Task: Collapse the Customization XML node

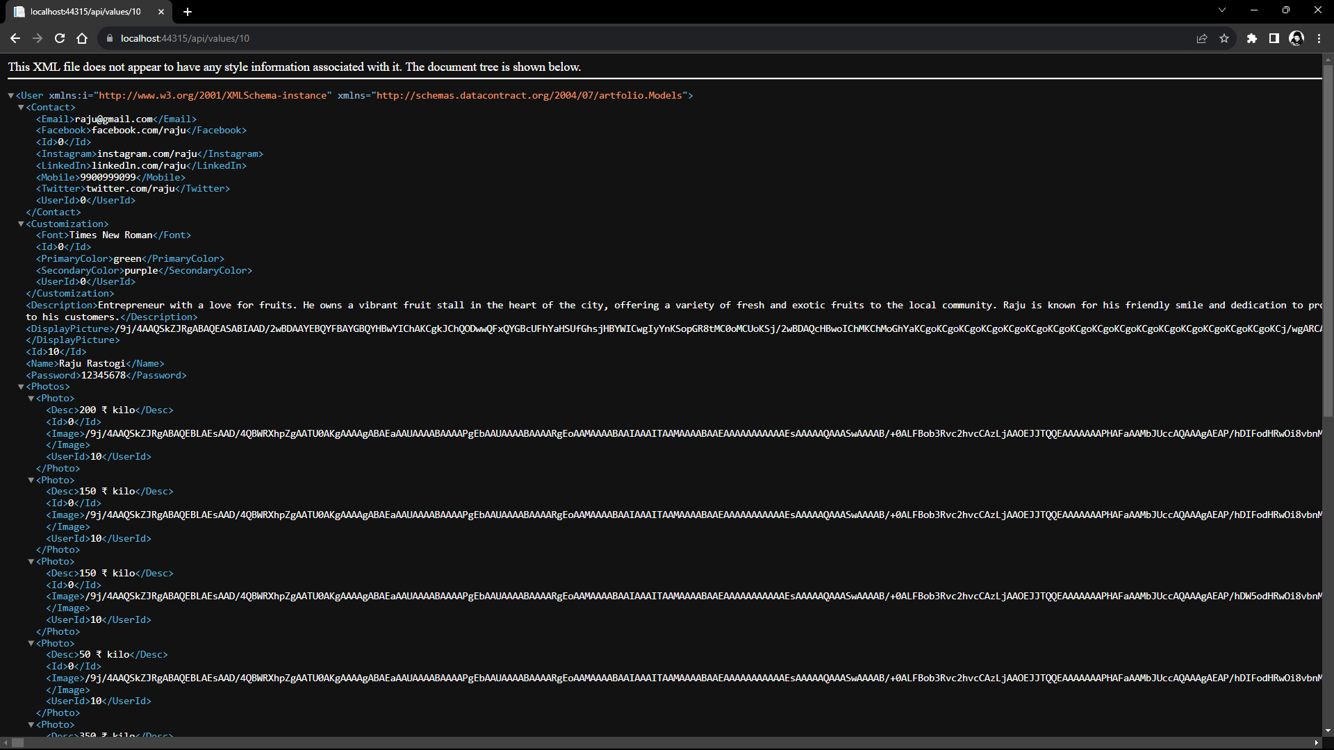Action: 21,224
